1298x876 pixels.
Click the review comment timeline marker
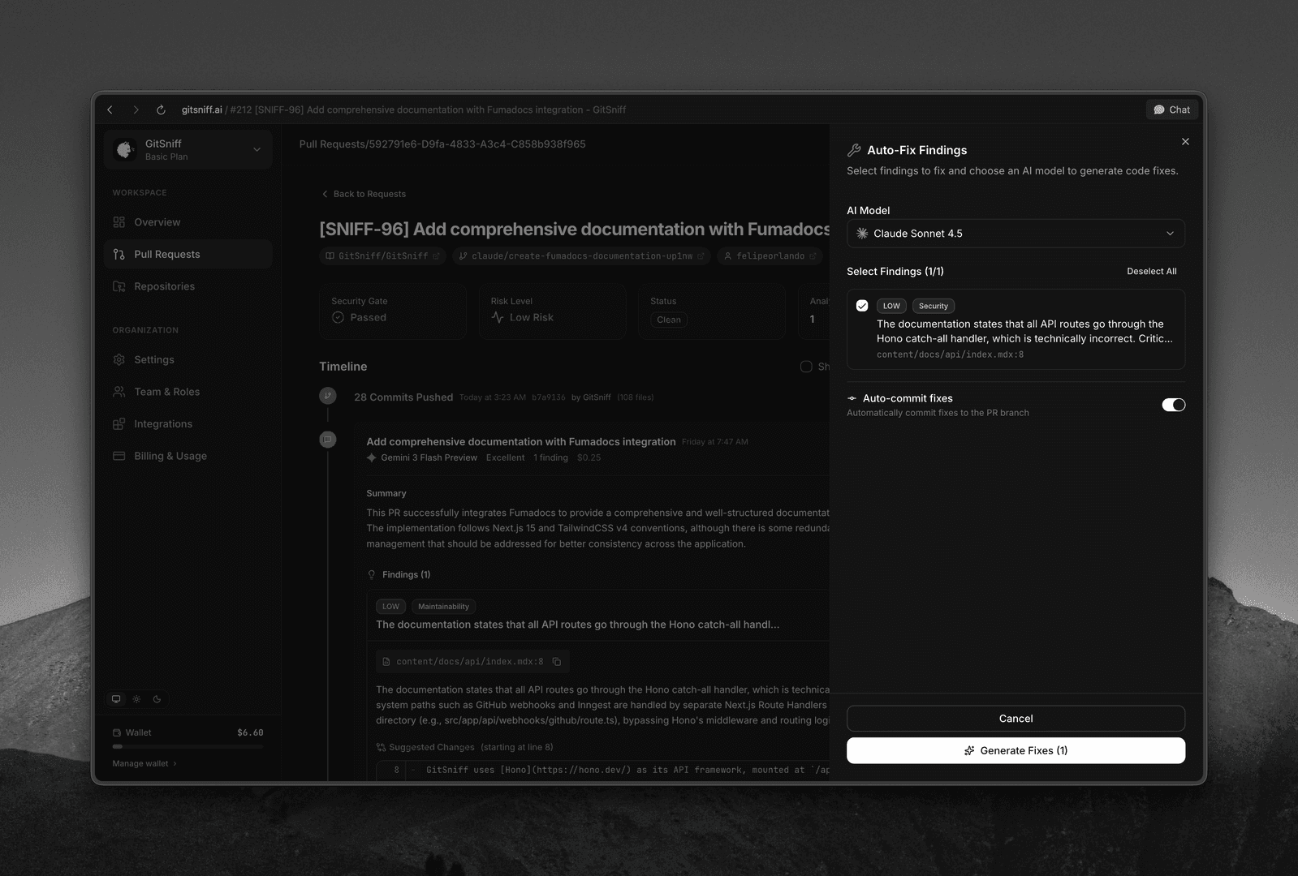pyautogui.click(x=328, y=440)
